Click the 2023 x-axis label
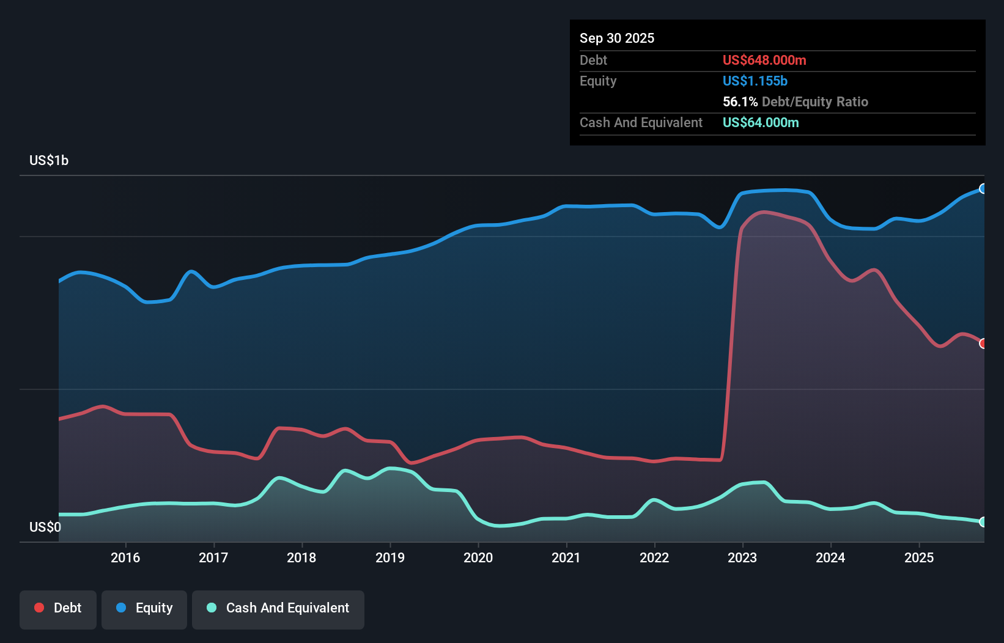This screenshot has width=1004, height=643. click(x=742, y=557)
